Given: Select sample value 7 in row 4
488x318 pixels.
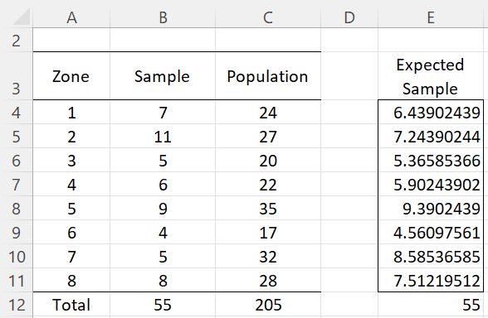Looking at the screenshot, I should 163,112.
